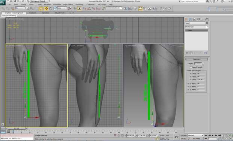Open the Material Editor icon
Image resolution: width=233 pixels, height=141 pixels.
155,9
